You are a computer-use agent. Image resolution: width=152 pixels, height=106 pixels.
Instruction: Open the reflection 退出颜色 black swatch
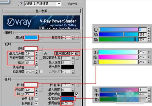(68, 67)
